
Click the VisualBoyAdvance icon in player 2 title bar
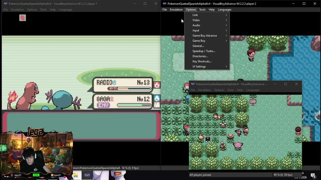coord(164,4)
